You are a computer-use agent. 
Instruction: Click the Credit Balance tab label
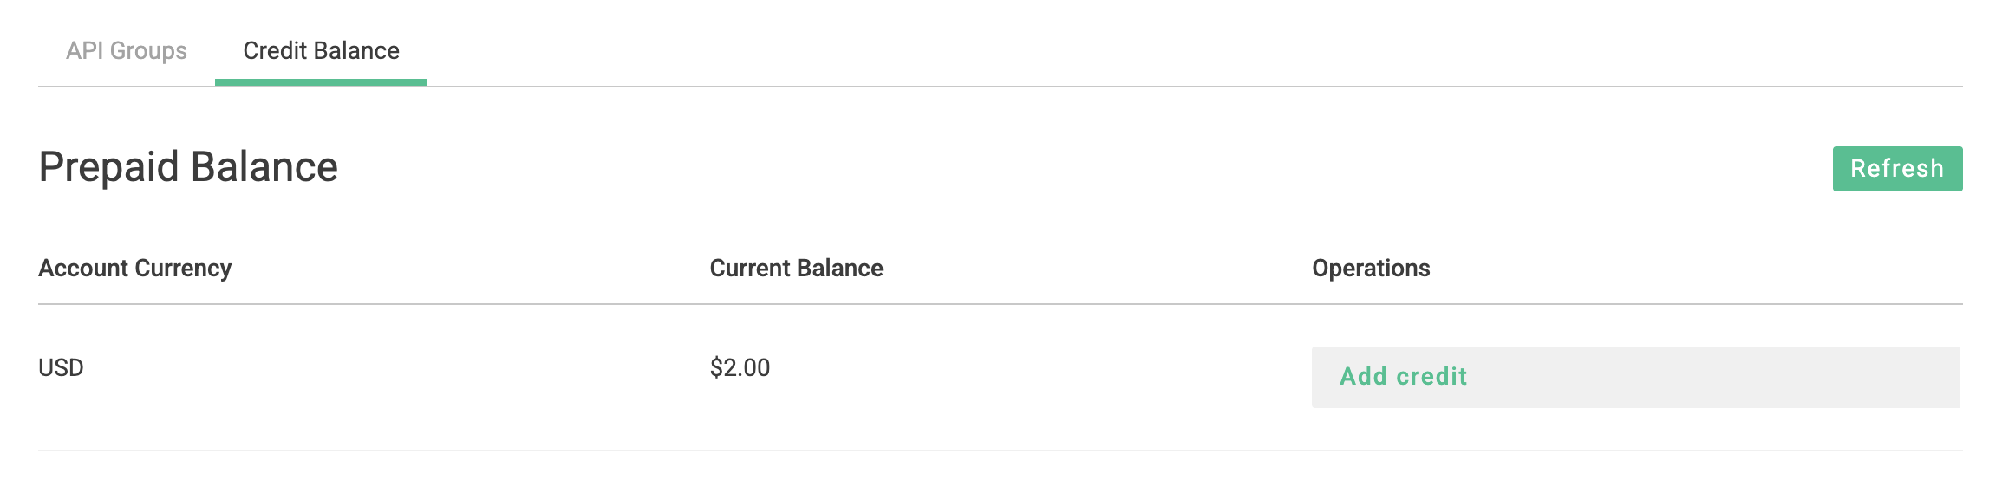pyautogui.click(x=321, y=51)
